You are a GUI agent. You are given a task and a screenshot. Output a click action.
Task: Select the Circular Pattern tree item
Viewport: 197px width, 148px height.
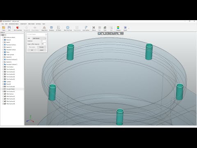(x=11, y=89)
